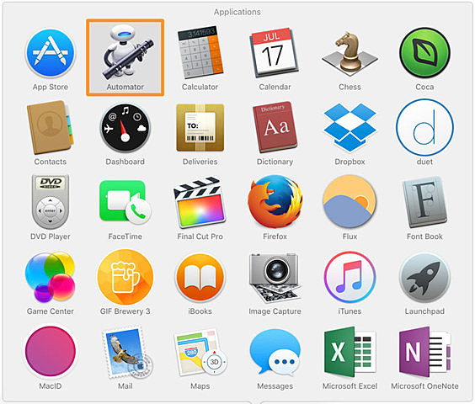
Task: Click the "Applications" title text
Action: (237, 12)
